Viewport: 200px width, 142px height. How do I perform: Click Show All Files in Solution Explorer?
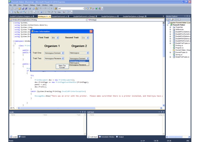coord(172,20)
